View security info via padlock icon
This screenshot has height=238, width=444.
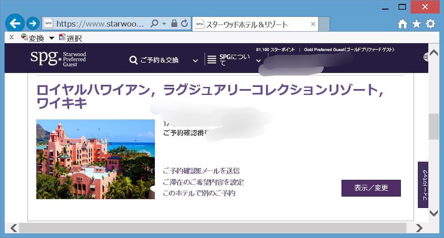pyautogui.click(x=174, y=23)
